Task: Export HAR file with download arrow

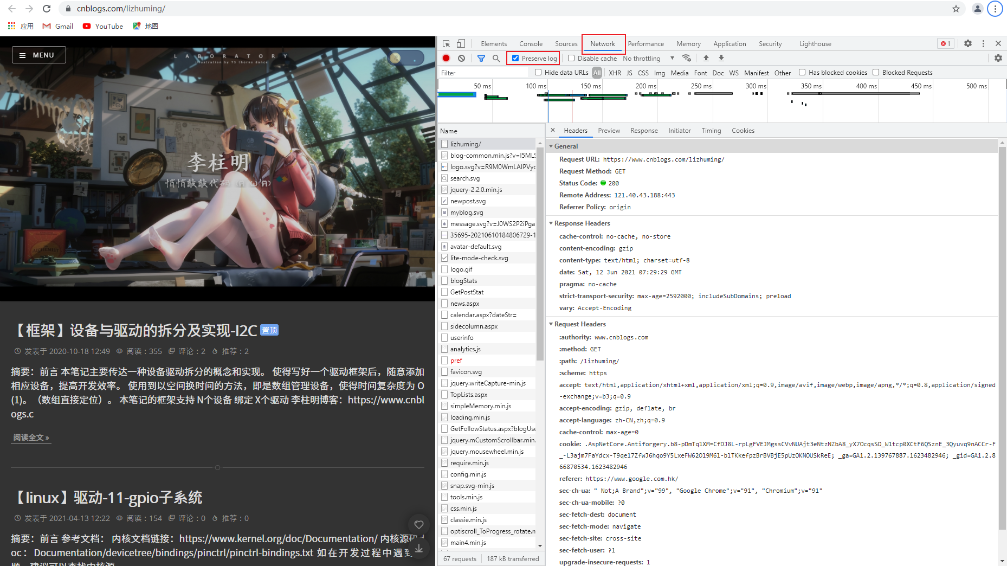Action: pyautogui.click(x=721, y=58)
